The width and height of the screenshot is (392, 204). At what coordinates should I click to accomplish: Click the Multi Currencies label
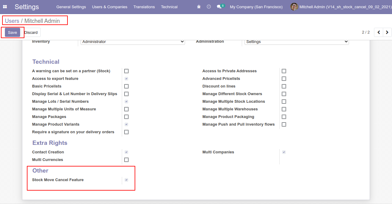click(48, 160)
